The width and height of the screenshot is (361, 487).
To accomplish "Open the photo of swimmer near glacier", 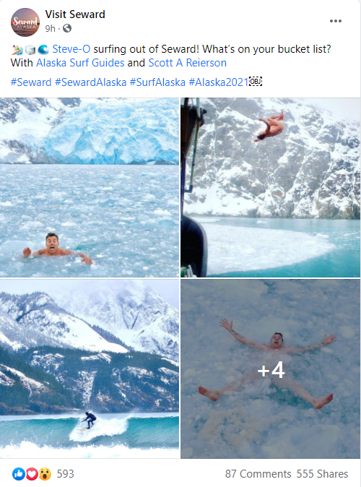I will tap(90, 187).
